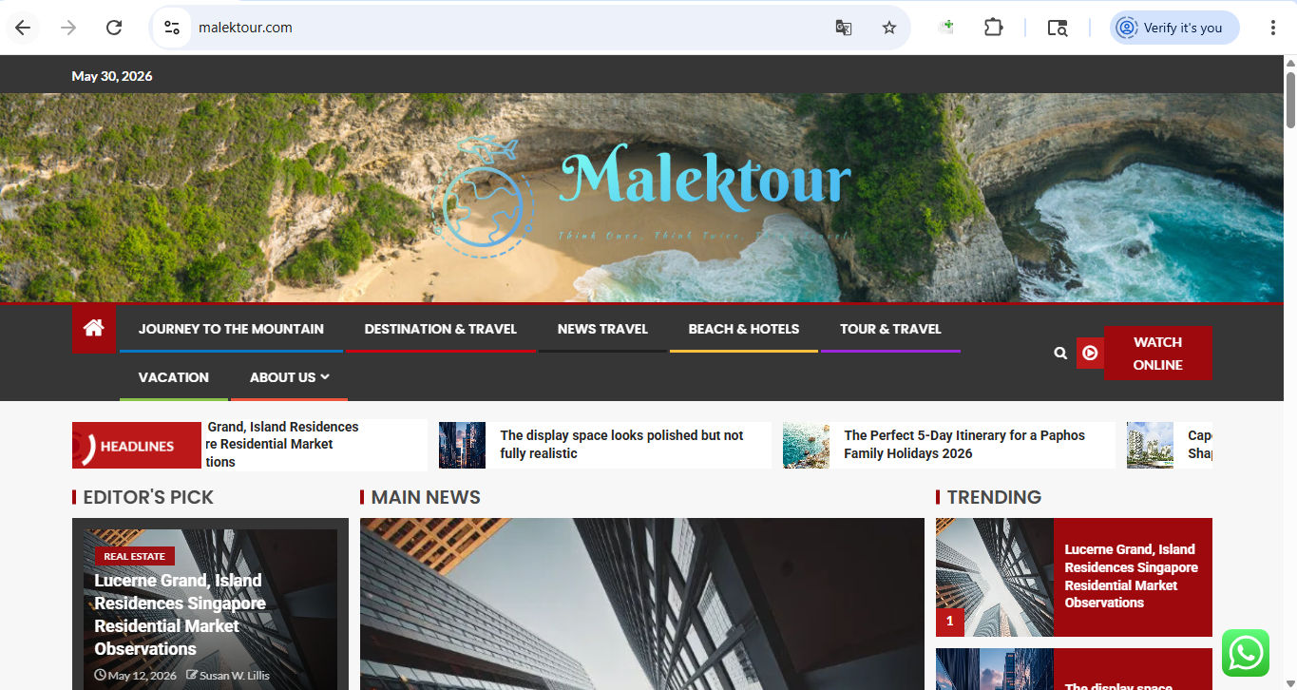
Task: View site information icon in address bar
Action: [x=172, y=28]
